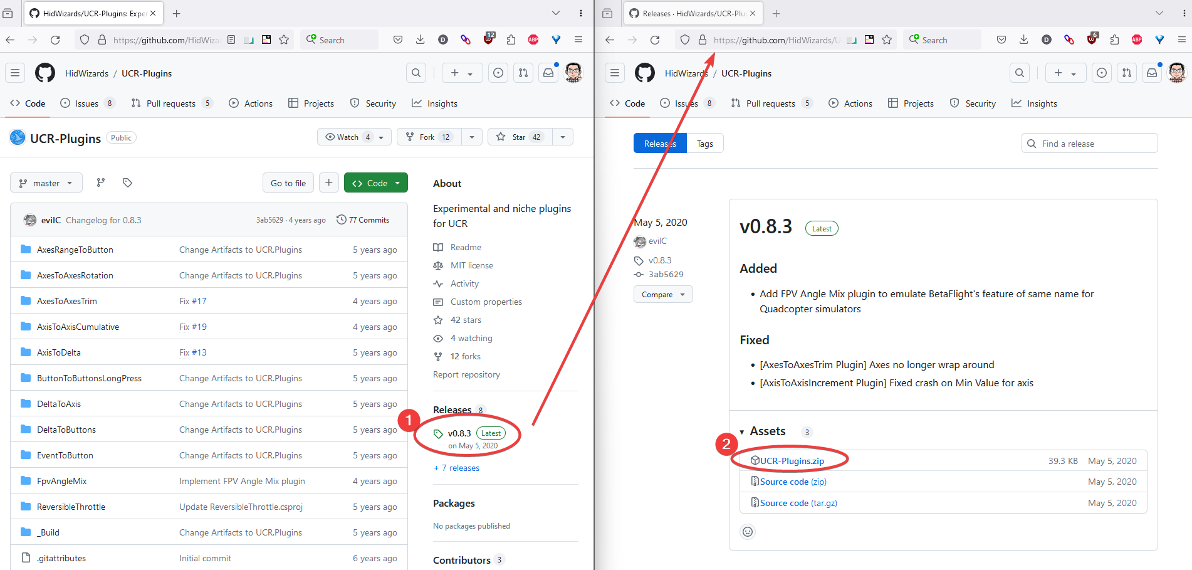Viewport: 1192px width, 570px height.
Task: Open commit 3ab5629 on release page
Action: pos(666,274)
